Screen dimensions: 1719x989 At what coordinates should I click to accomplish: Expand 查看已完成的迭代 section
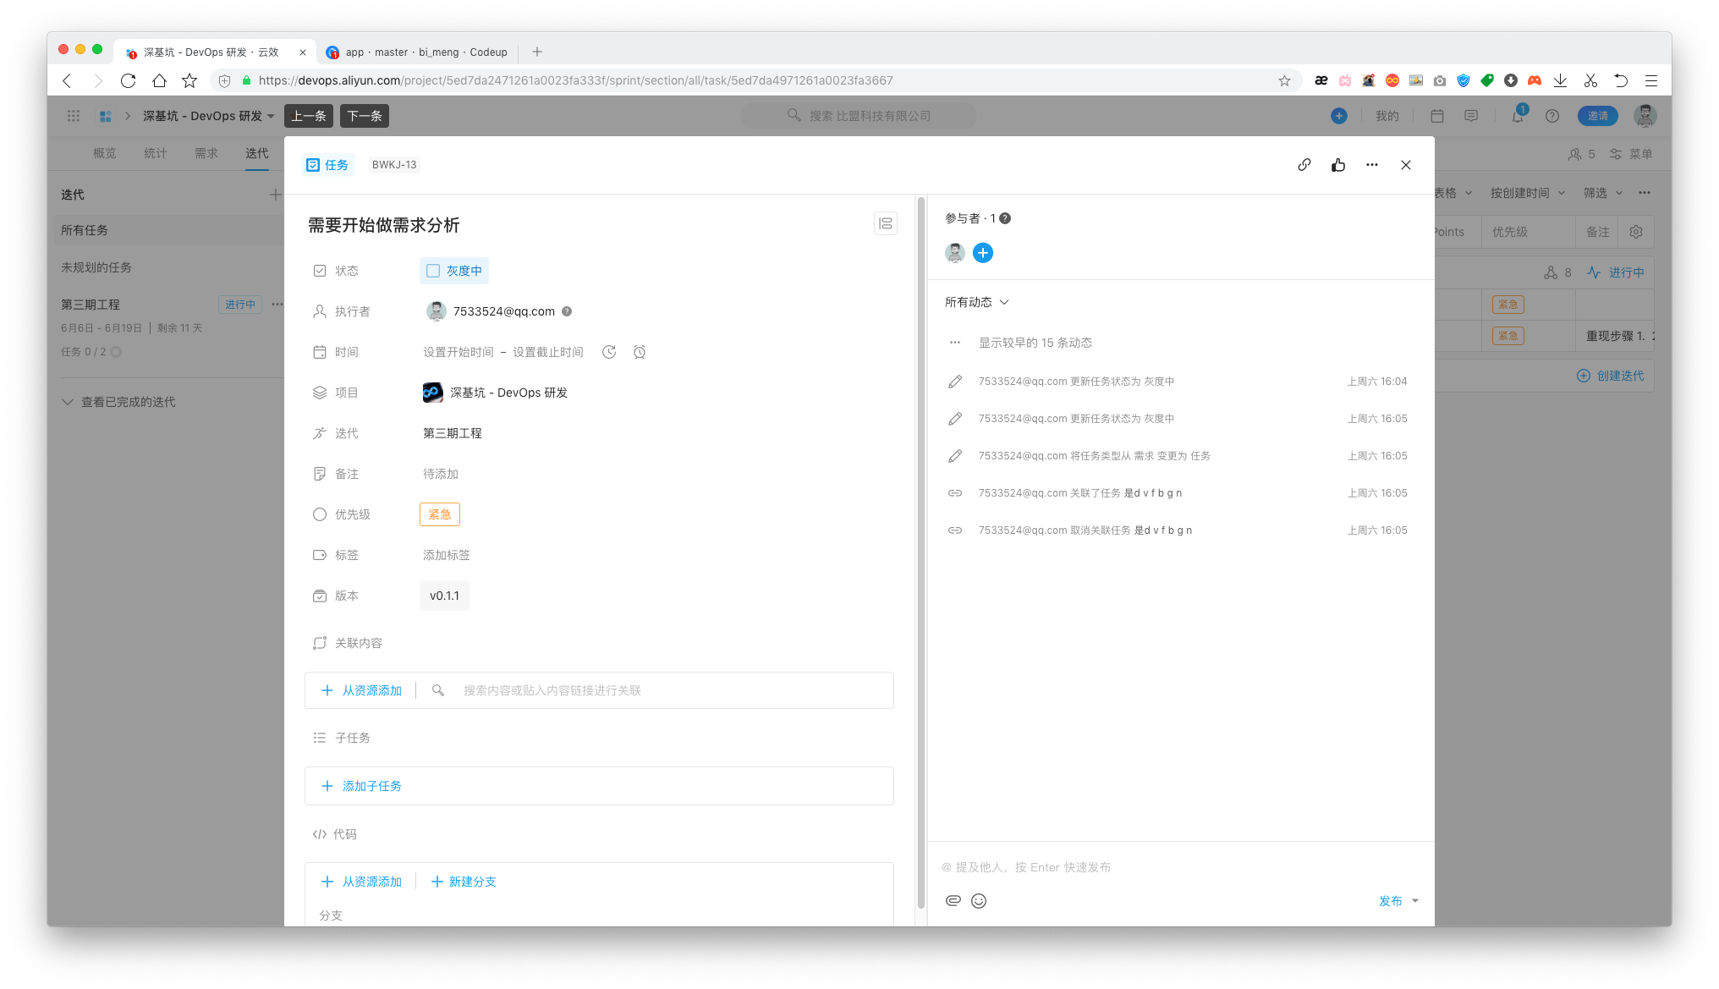(x=127, y=402)
